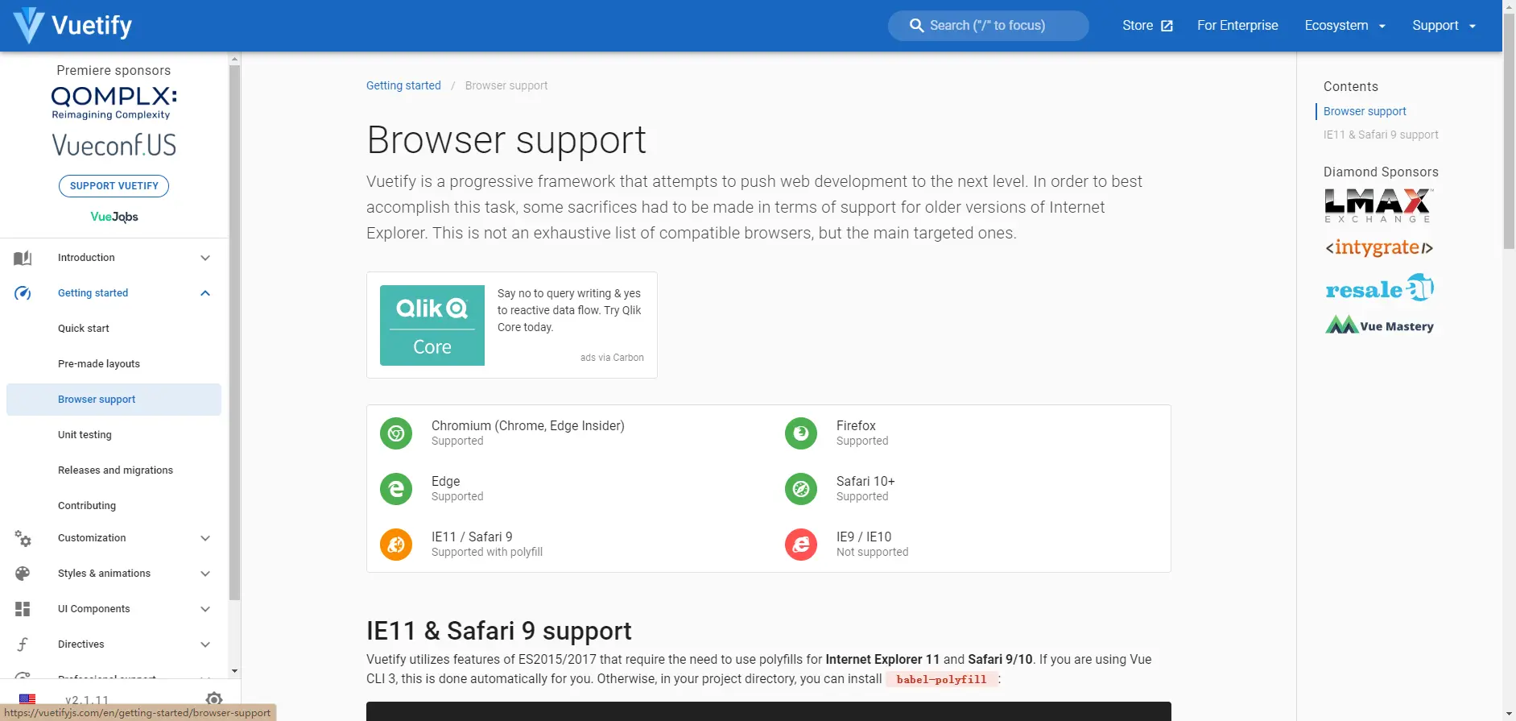Click the Introduction book icon

point(23,258)
